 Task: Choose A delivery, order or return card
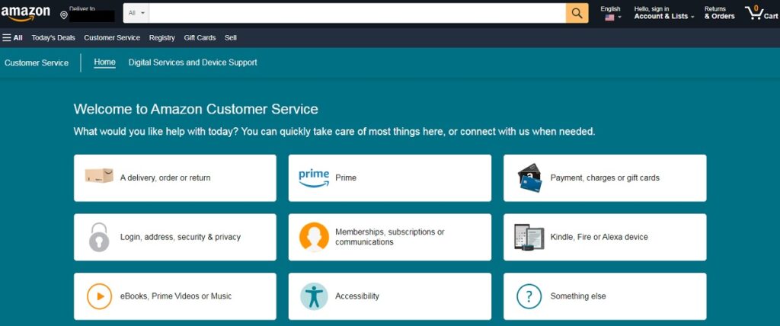coord(175,177)
